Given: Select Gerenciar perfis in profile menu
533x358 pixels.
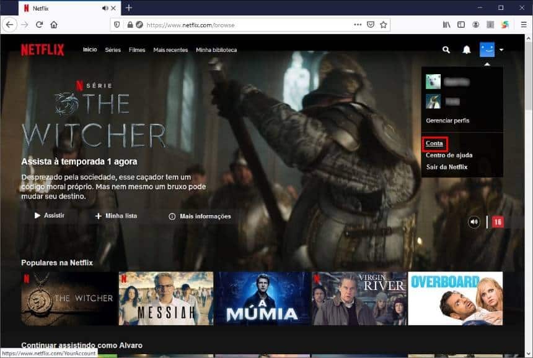Looking at the screenshot, I should point(447,121).
